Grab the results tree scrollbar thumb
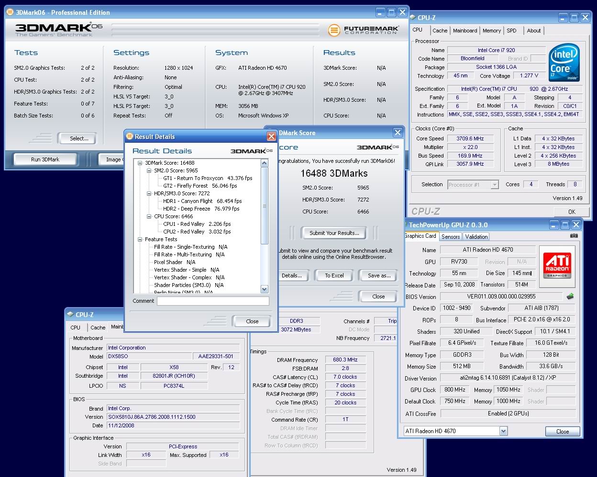This screenshot has width=597, height=477. pyautogui.click(x=265, y=206)
